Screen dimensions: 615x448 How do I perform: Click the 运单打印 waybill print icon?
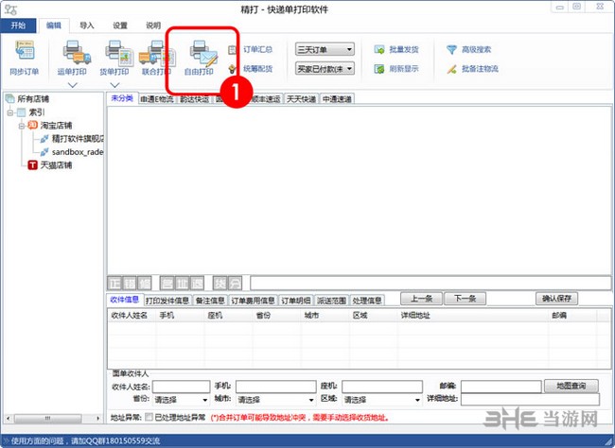click(77, 53)
